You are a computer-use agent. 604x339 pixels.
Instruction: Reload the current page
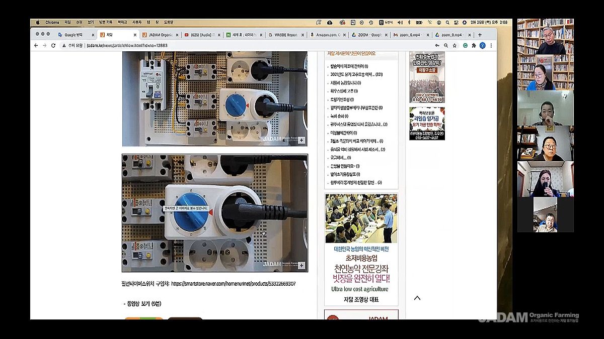point(53,45)
